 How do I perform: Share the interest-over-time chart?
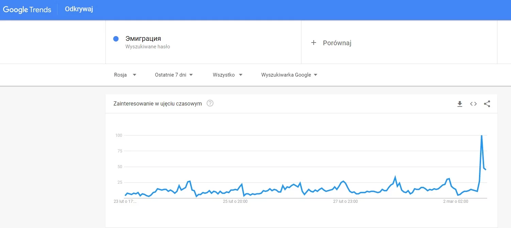point(487,104)
